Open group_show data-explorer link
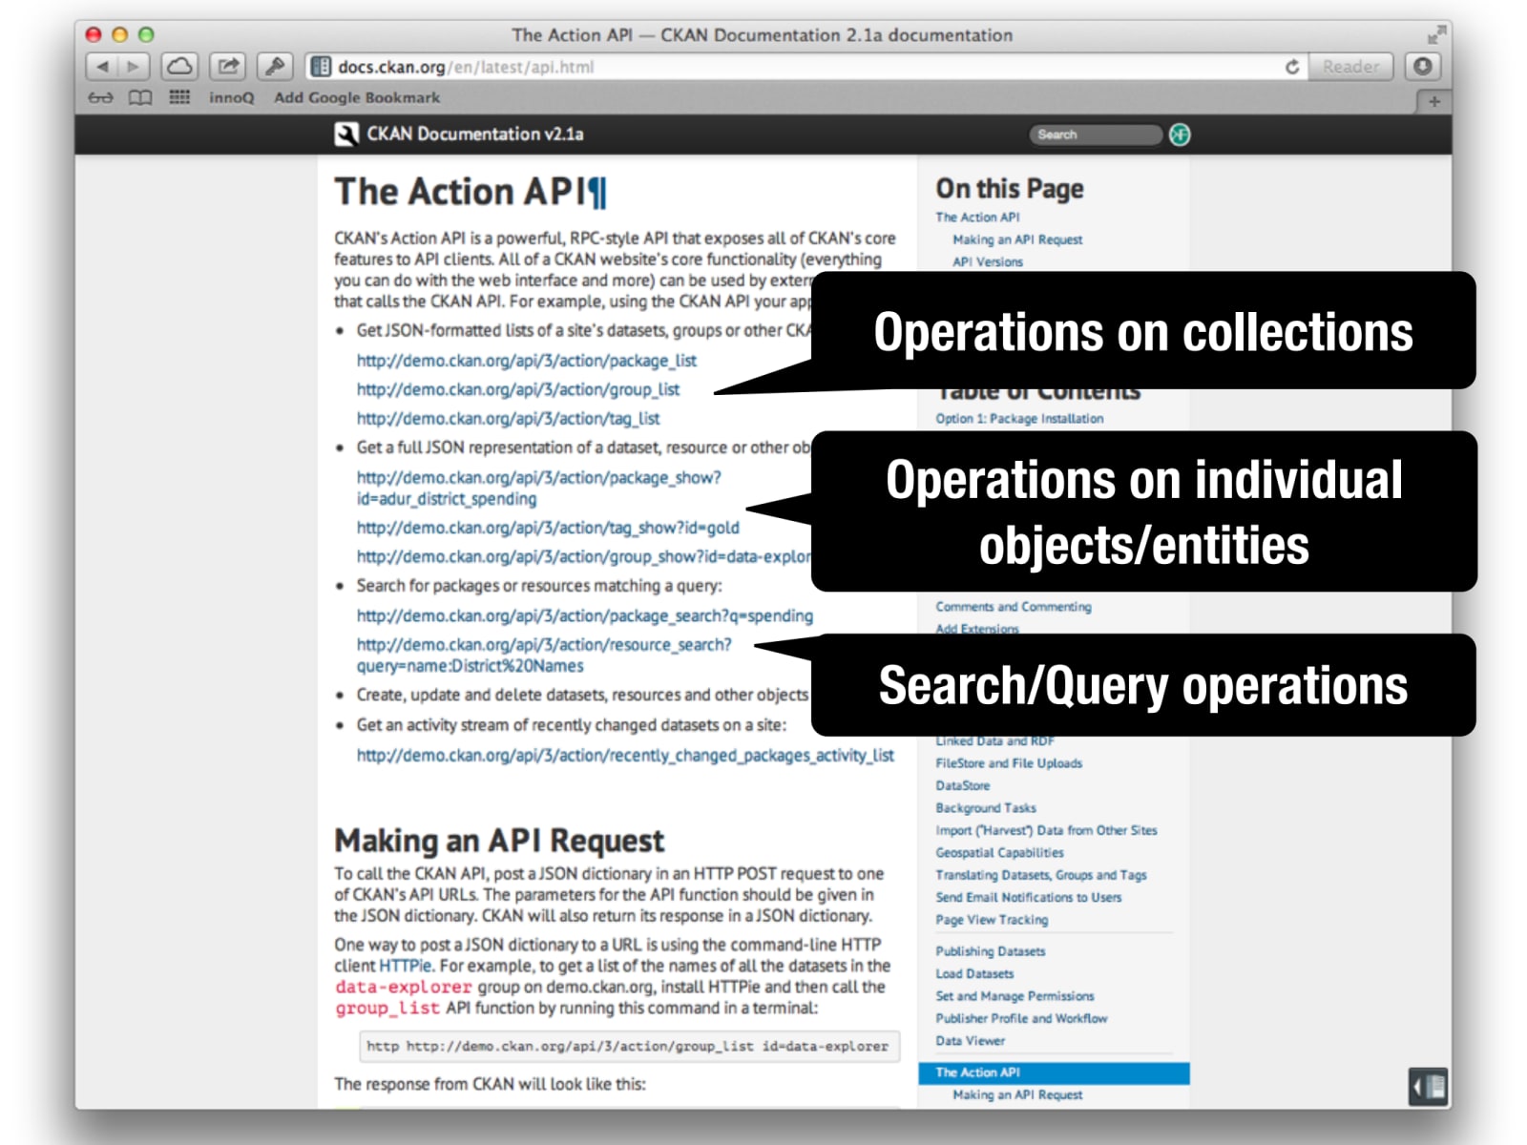The height and width of the screenshot is (1145, 1527). 583,556
